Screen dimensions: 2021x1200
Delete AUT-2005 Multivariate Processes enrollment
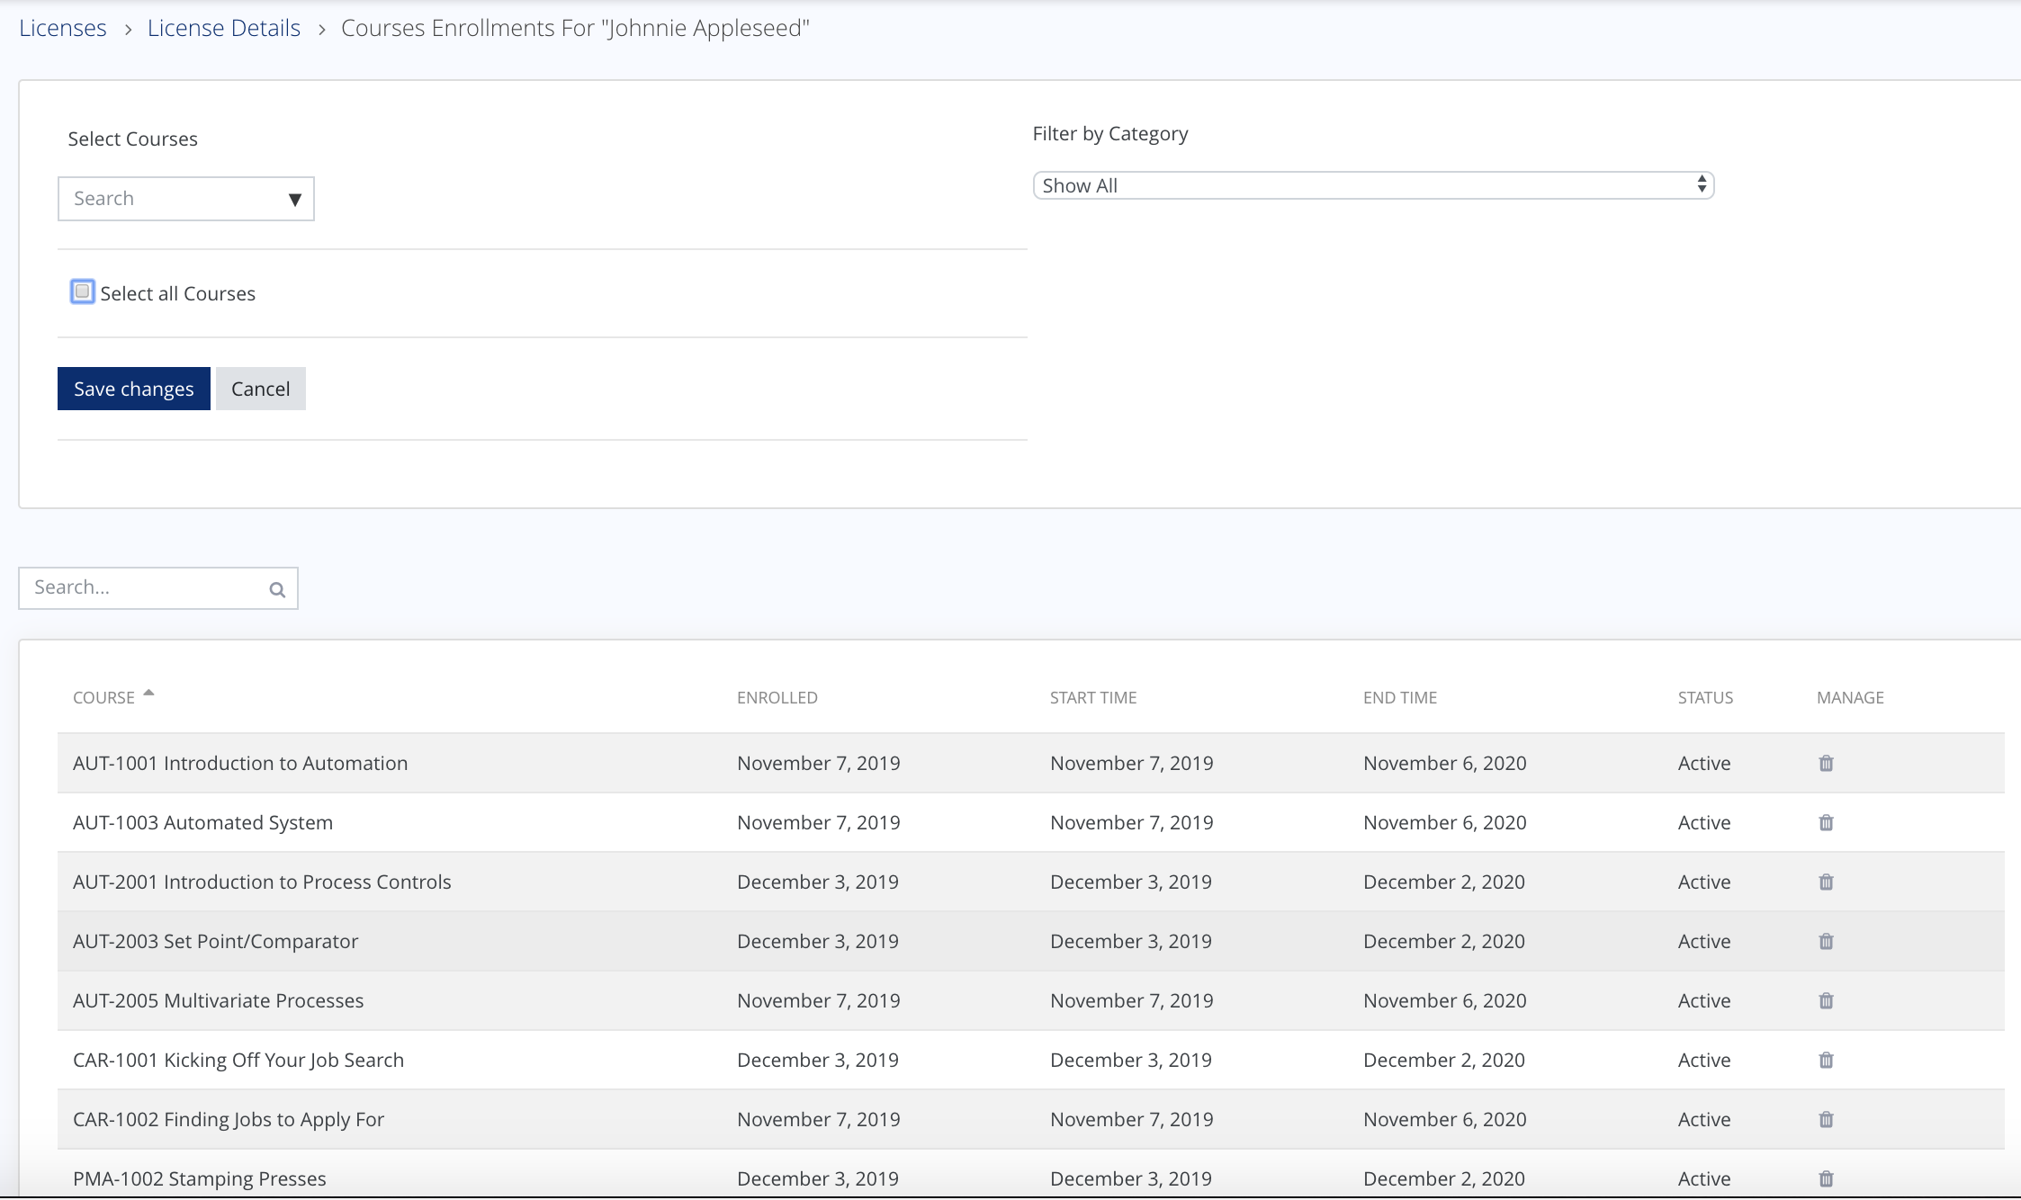pos(1826,1000)
